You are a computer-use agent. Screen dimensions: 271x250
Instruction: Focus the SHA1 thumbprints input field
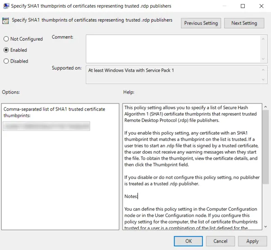point(47,126)
